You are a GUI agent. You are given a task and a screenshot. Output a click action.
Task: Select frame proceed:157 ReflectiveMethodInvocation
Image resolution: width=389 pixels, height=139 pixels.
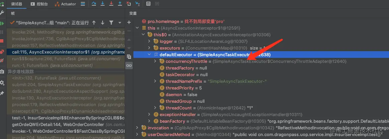pos(66,46)
